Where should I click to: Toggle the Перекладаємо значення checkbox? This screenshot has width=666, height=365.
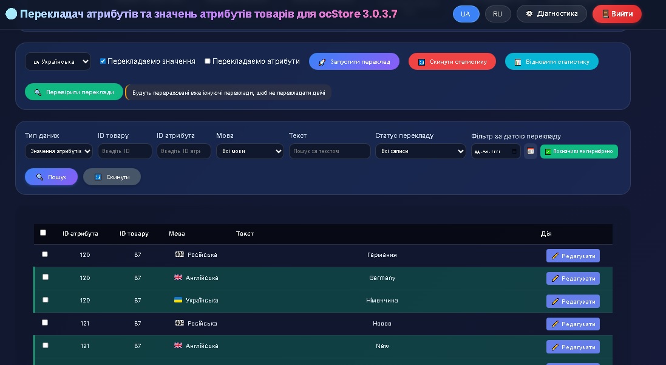click(x=103, y=61)
